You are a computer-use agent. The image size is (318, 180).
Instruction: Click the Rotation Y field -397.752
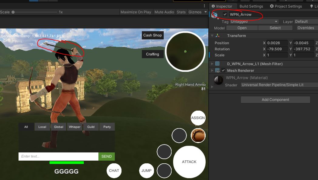tap(304, 49)
